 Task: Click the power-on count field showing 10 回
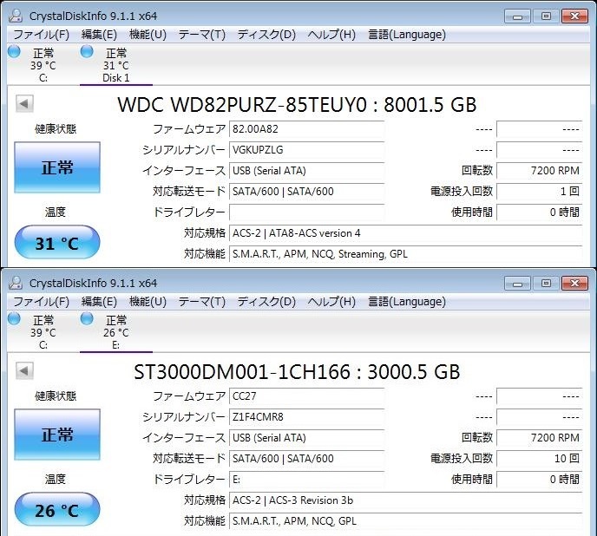click(x=540, y=458)
